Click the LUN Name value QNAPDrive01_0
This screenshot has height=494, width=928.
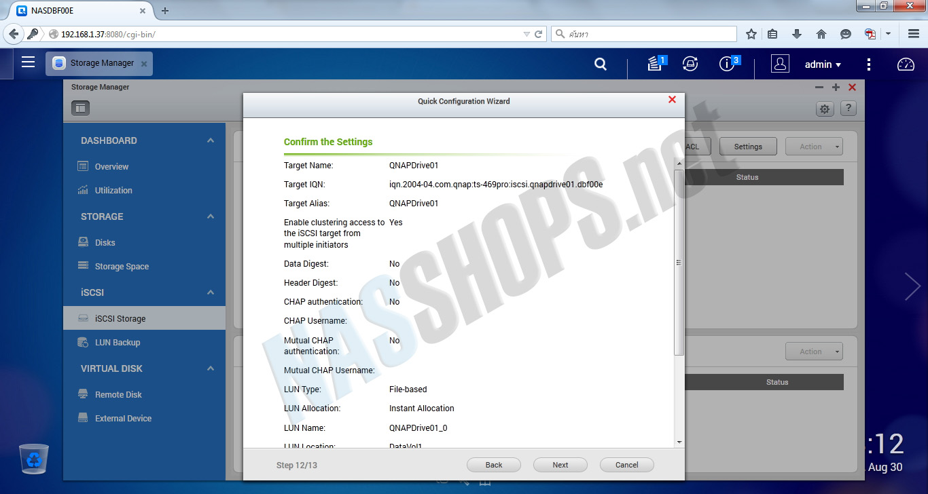point(418,428)
